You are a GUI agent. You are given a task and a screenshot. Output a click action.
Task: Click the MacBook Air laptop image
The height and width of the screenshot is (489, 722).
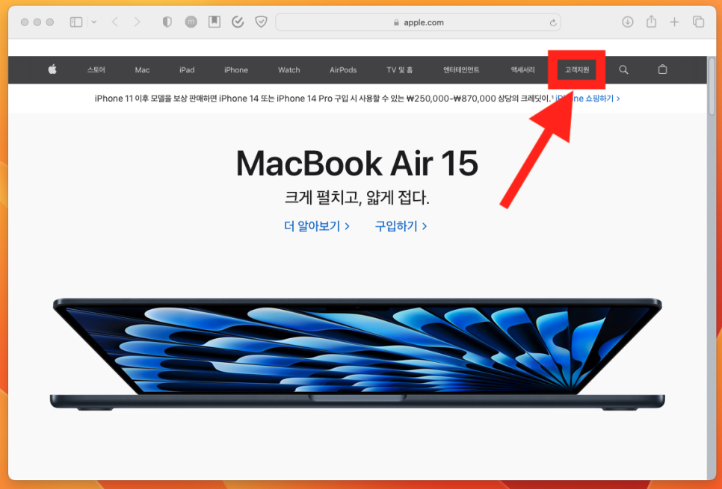point(357,354)
